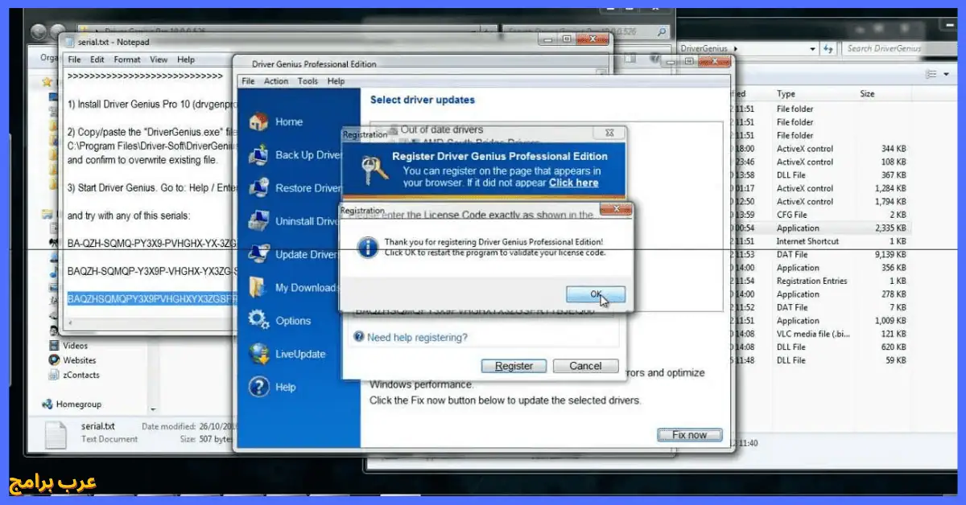
Task: Click the Notepad document icon in title bar
Action: tap(69, 42)
